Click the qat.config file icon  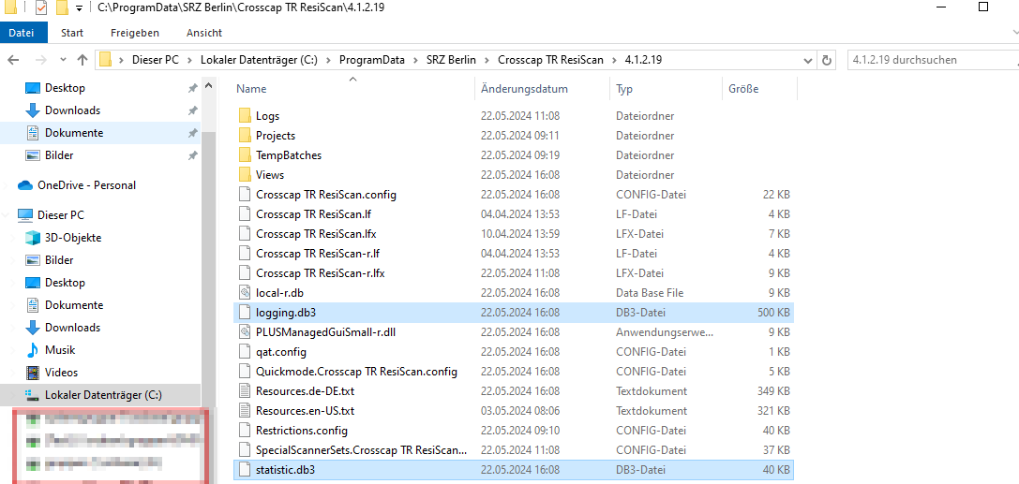tap(245, 352)
